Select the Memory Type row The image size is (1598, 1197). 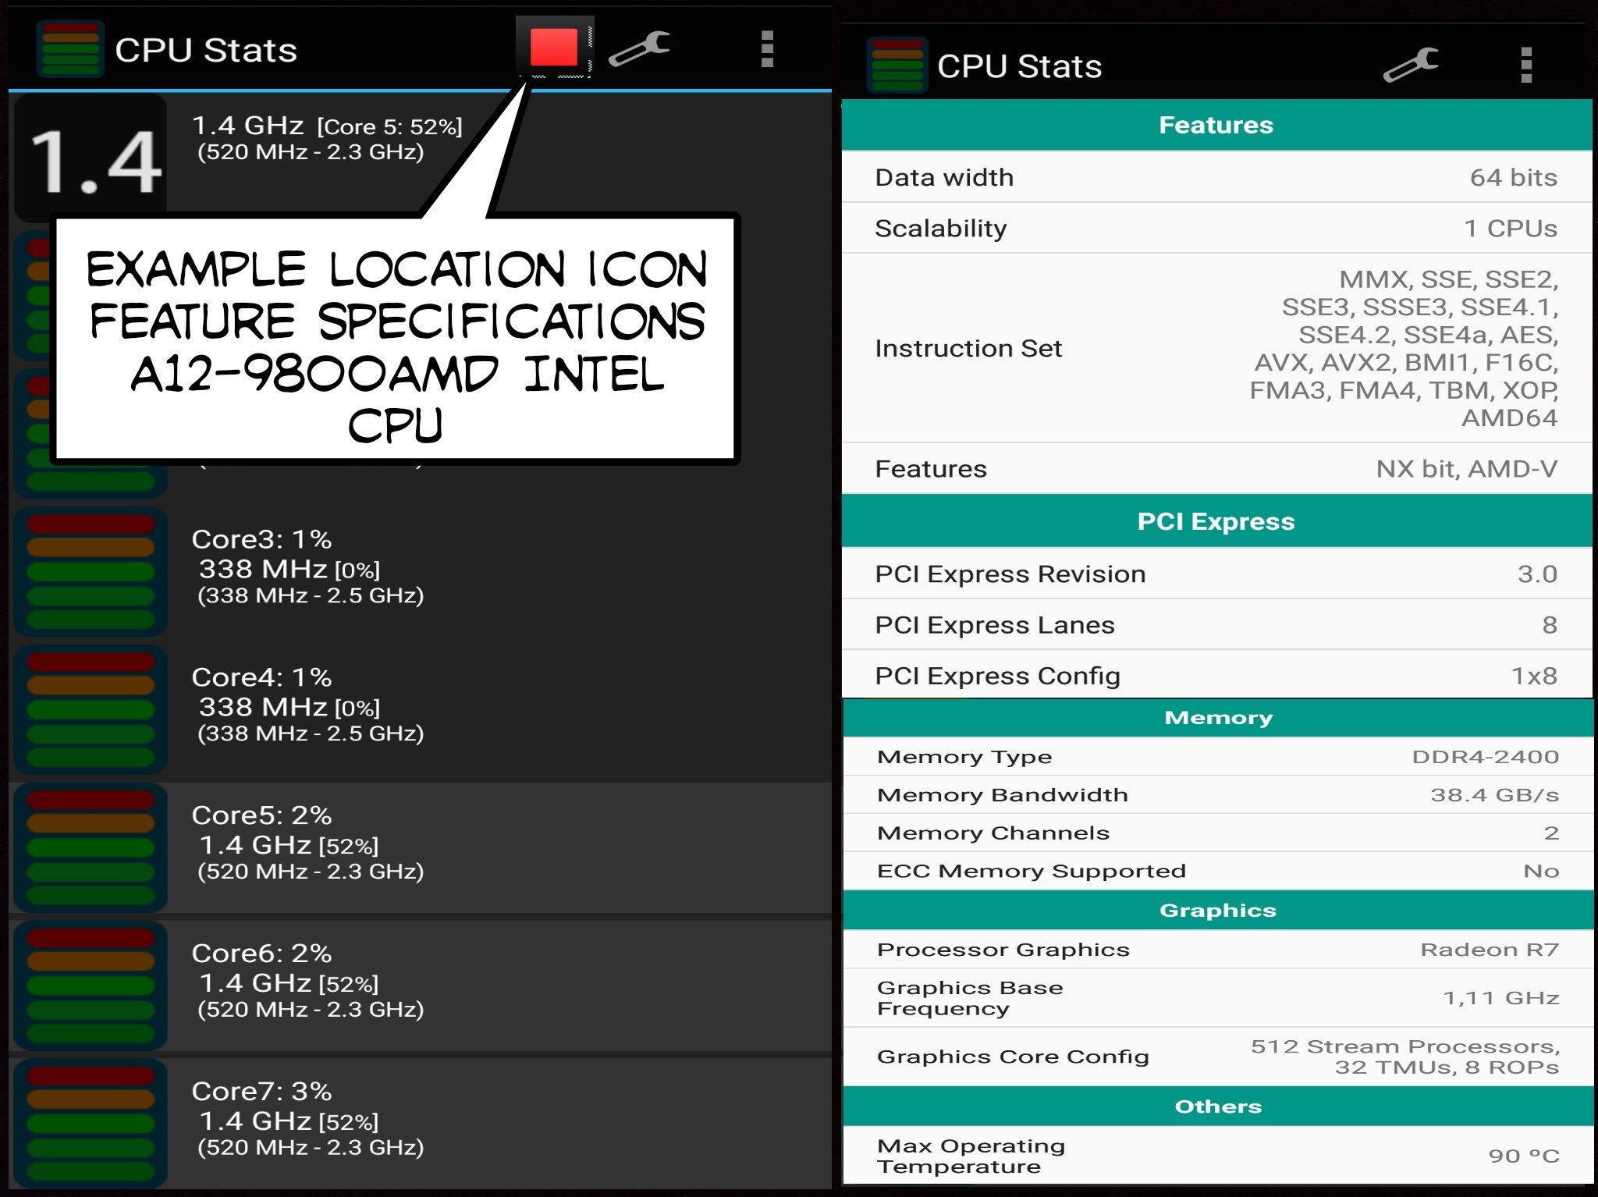[1218, 757]
